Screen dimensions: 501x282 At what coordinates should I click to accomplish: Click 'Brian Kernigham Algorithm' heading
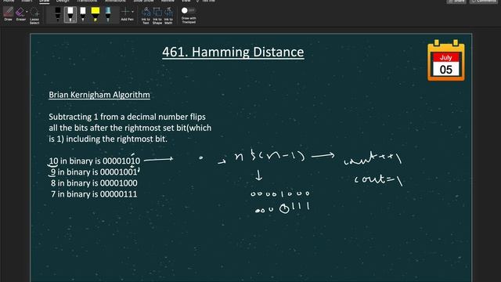point(99,95)
